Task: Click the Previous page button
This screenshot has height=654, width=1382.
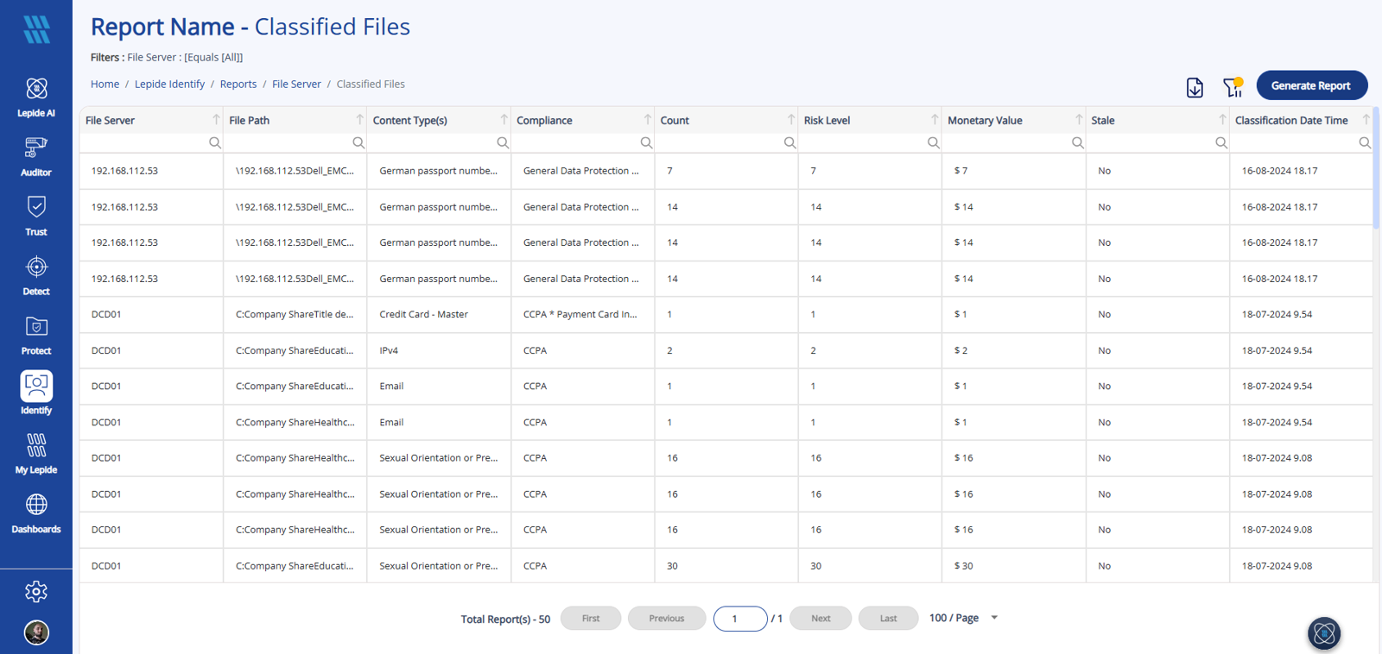Action: coord(667,619)
